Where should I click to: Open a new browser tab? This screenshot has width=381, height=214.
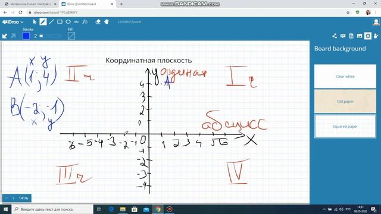click(x=121, y=4)
